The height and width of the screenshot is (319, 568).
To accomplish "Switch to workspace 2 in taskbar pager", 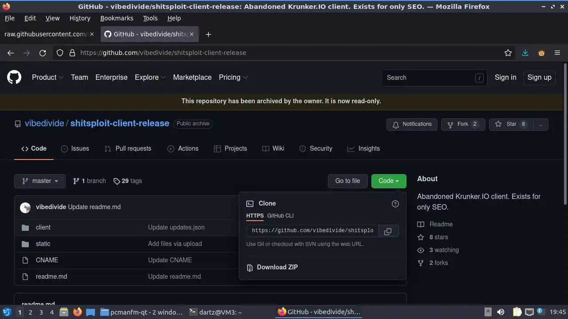I will [x=30, y=312].
